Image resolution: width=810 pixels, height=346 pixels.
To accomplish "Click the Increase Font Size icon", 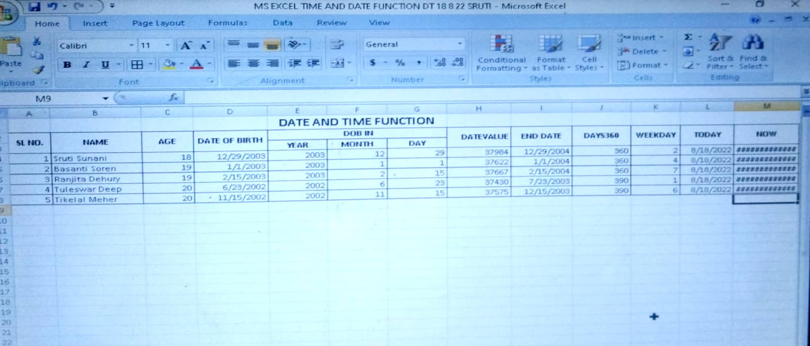I will [186, 46].
